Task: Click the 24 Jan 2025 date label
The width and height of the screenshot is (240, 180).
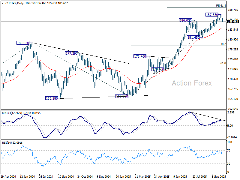Action: 123,176
